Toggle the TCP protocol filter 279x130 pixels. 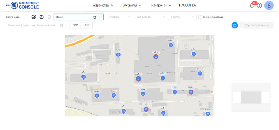[75, 25]
